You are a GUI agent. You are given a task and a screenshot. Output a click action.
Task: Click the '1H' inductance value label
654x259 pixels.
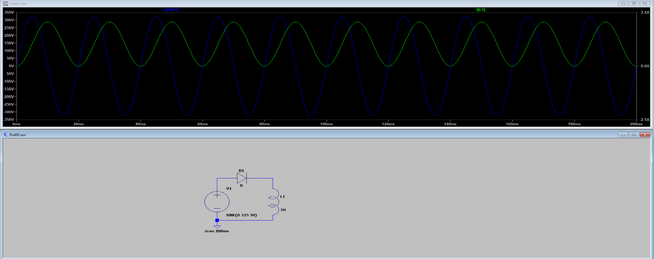pyautogui.click(x=283, y=210)
